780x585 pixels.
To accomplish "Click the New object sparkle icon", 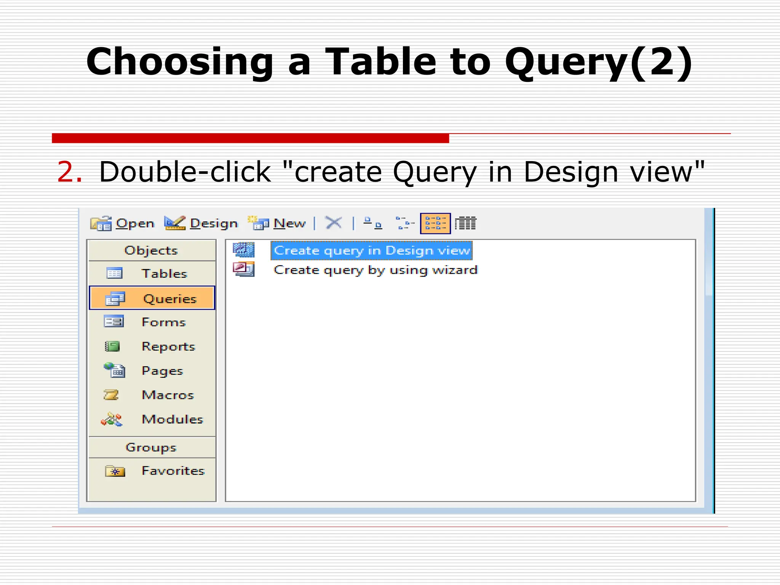I will pyautogui.click(x=258, y=223).
